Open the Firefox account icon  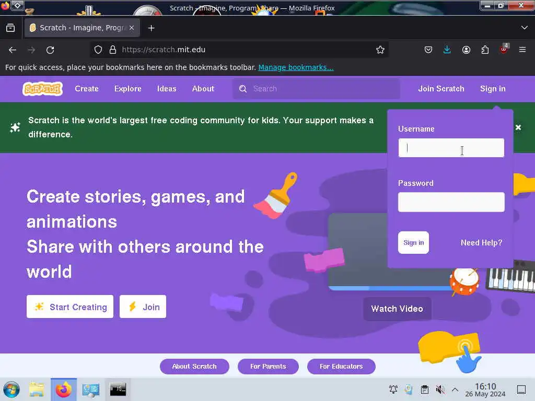(466, 50)
